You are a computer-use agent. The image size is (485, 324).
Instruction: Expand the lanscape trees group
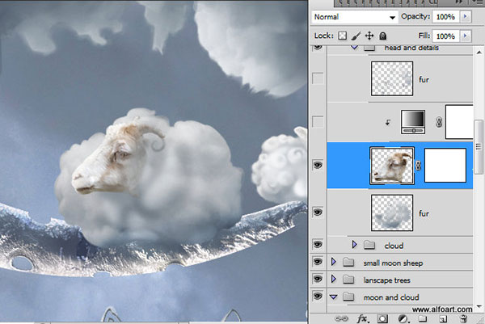(x=333, y=280)
